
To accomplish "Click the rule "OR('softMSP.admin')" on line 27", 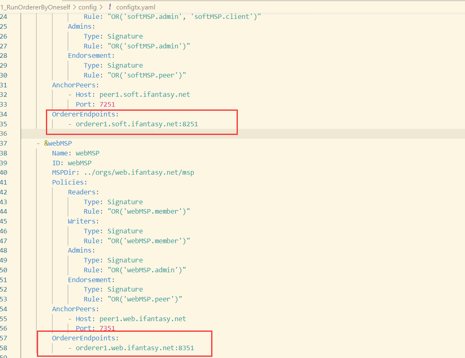I will tap(148, 46).
